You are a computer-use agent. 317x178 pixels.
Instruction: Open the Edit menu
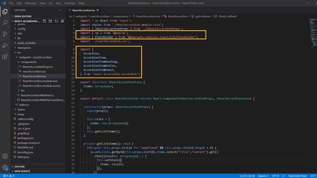19,3
